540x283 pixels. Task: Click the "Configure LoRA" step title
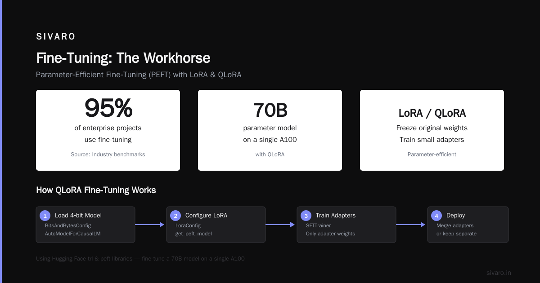click(206, 215)
